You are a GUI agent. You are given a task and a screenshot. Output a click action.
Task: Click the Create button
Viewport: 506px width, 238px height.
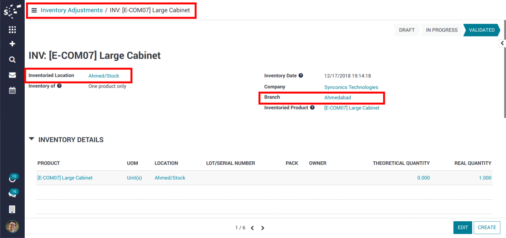click(487, 227)
